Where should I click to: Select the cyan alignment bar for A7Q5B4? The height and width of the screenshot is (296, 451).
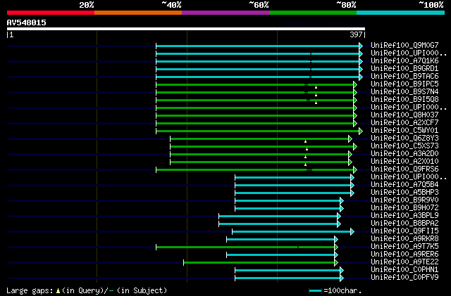point(295,186)
